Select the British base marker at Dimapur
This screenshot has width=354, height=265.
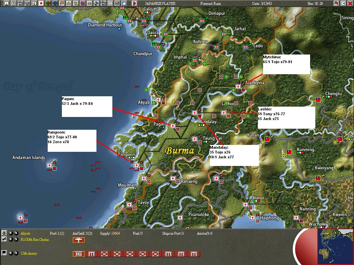[x=202, y=21]
